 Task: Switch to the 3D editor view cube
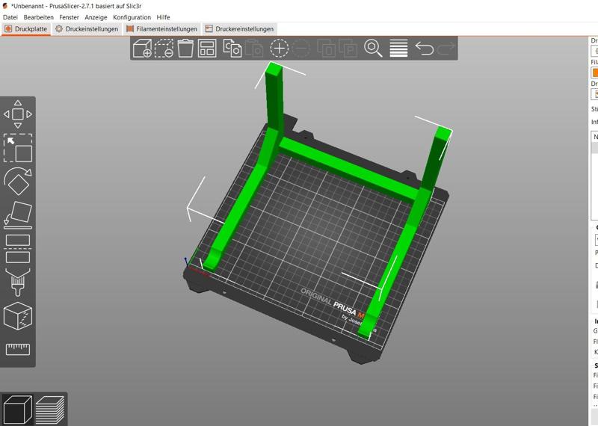[x=17, y=410]
